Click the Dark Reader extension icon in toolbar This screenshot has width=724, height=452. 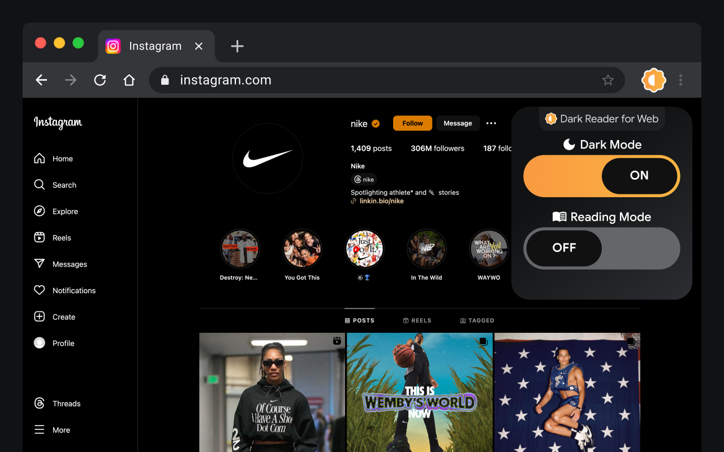click(653, 80)
